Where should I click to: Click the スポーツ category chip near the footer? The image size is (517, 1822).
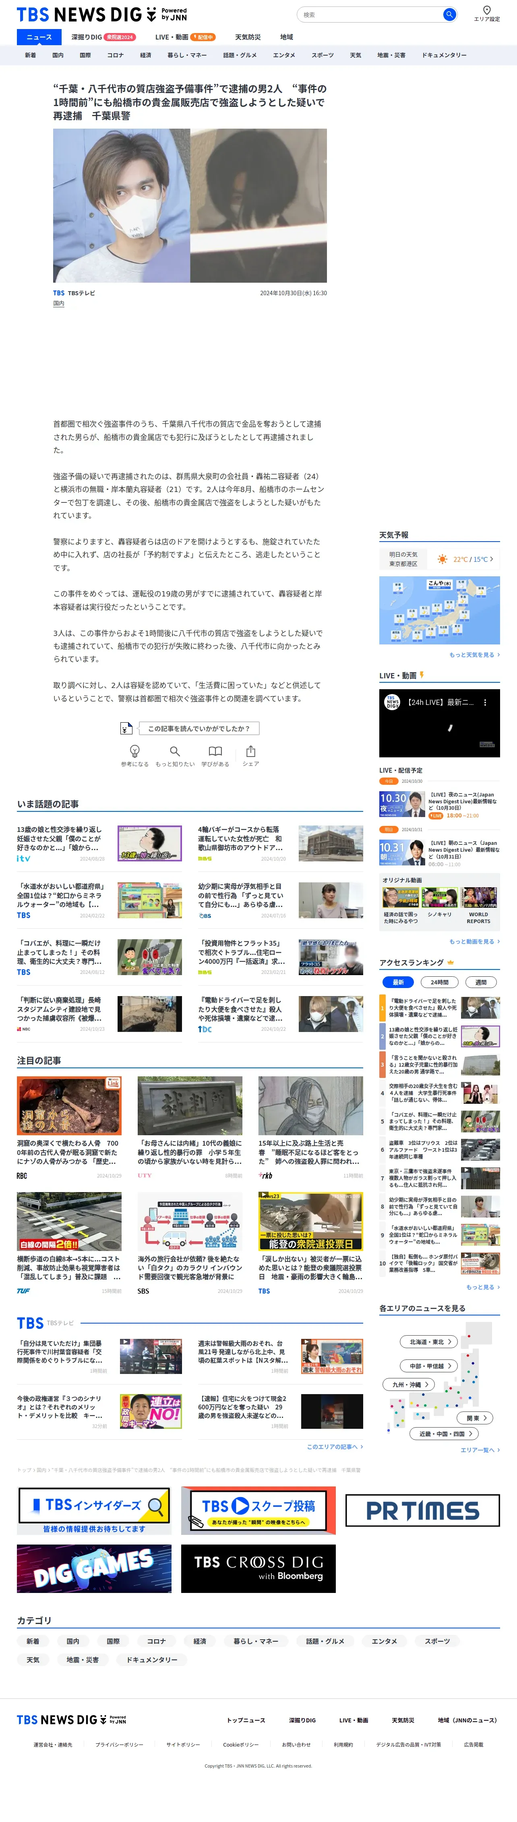pos(437,1641)
